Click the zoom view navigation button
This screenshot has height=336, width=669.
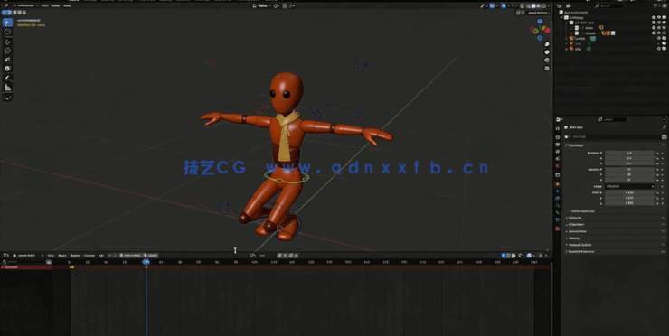pos(547,44)
